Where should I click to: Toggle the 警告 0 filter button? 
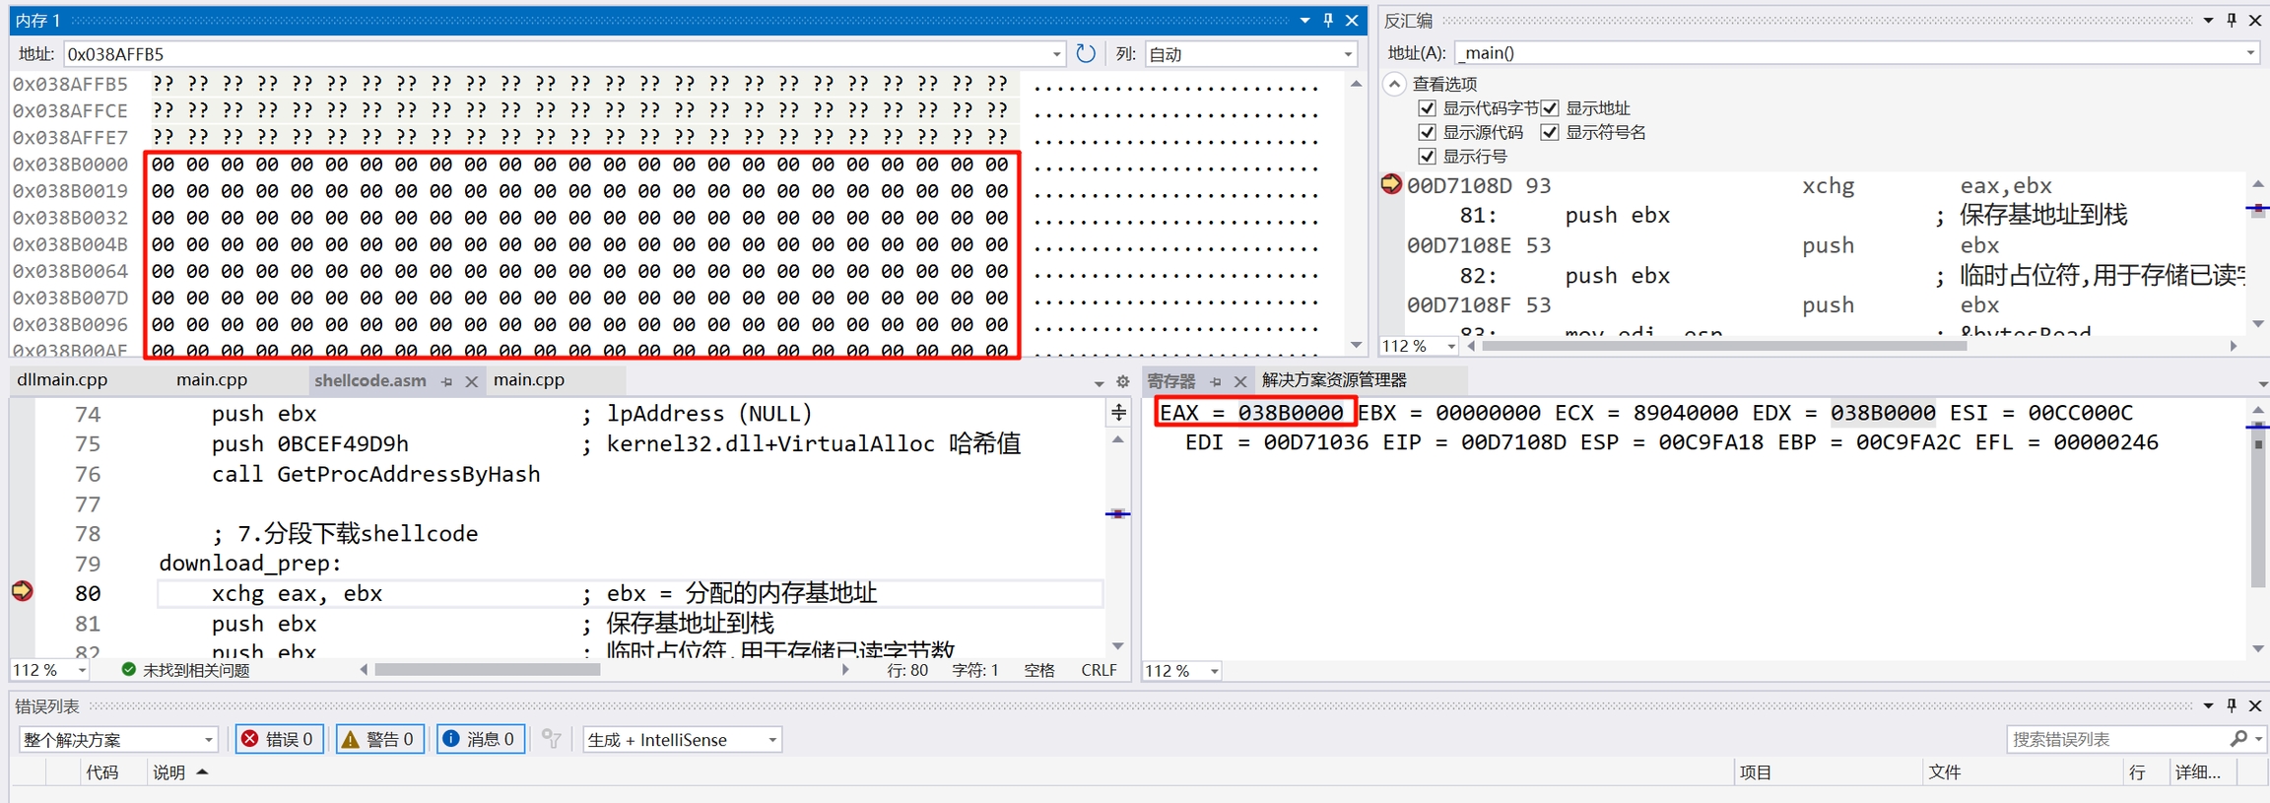(x=379, y=739)
